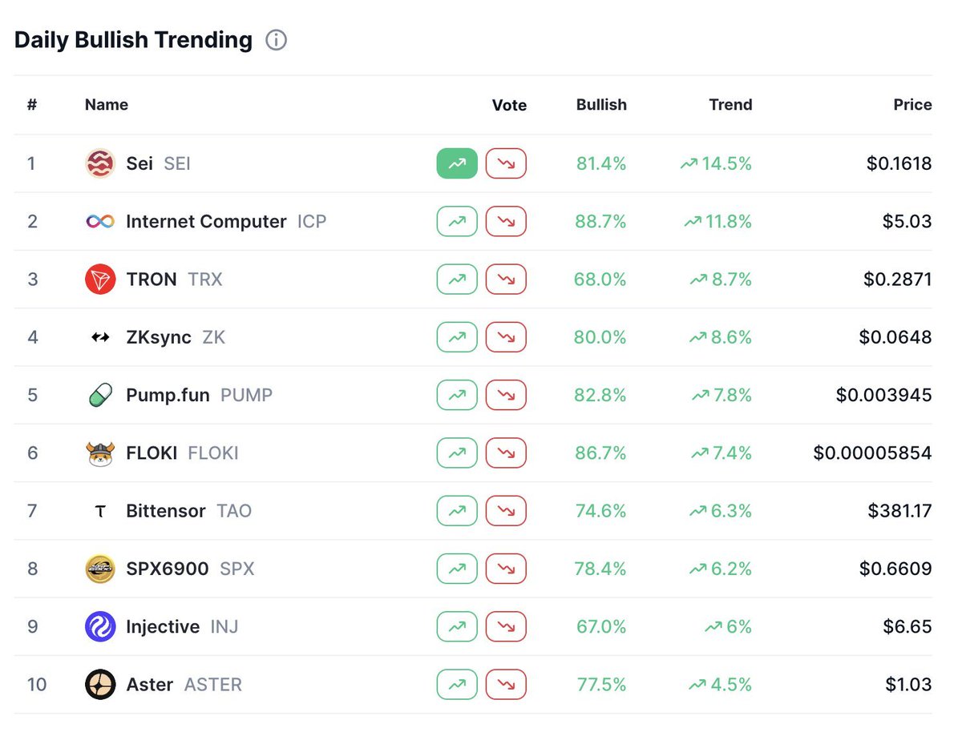
Task: Click the Internet Computer infinity logo
Action: point(100,222)
